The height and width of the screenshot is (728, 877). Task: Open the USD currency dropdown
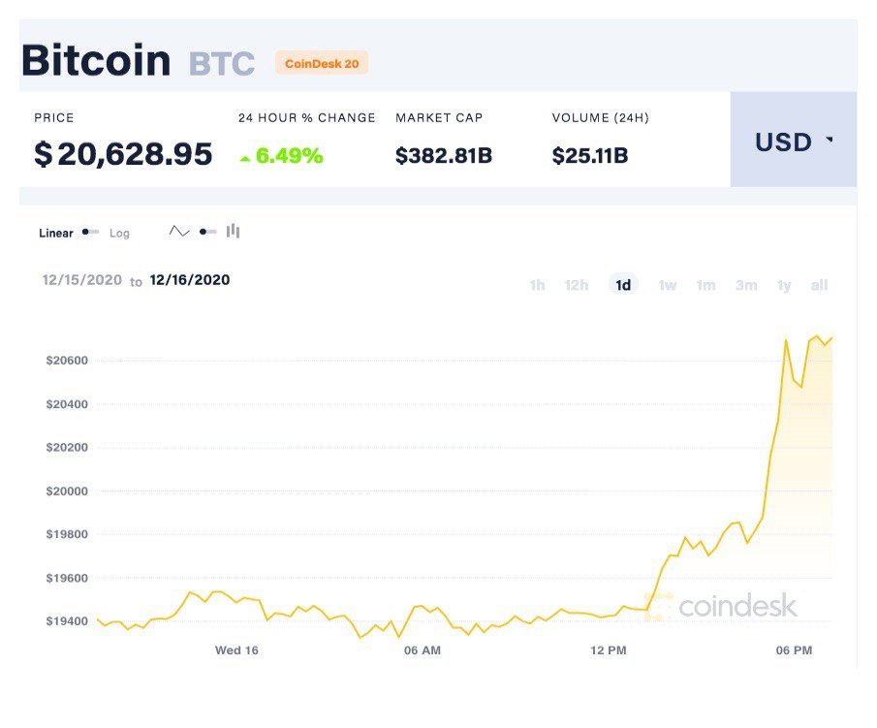point(793,140)
